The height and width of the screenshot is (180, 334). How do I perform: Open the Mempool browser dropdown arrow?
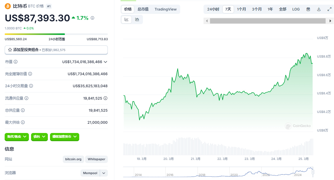tap(104, 173)
